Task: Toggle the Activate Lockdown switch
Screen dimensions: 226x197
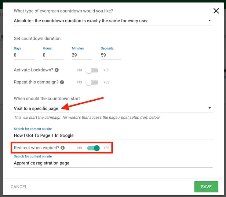Action: (x=92, y=70)
